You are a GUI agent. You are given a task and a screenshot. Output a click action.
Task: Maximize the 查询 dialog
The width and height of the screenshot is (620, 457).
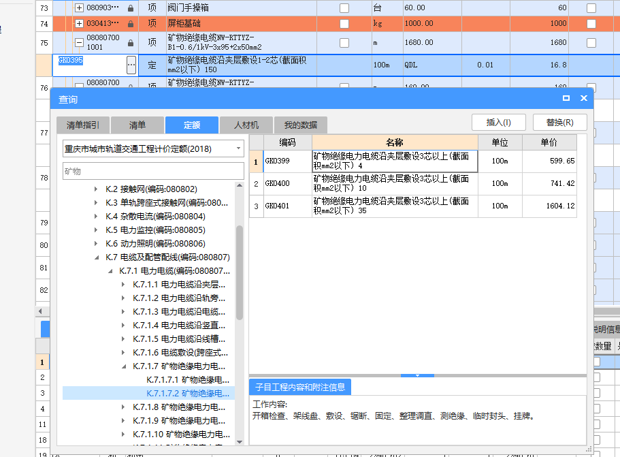point(566,98)
